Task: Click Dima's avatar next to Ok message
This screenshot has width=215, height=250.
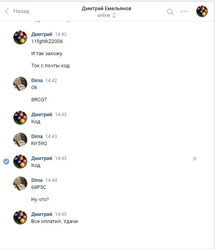Action: tap(20, 84)
